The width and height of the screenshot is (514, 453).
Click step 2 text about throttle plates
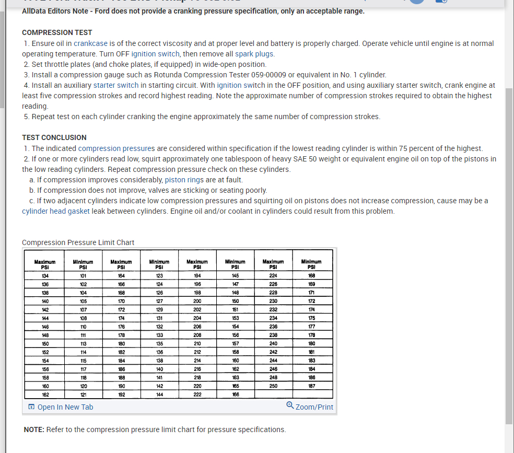[145, 65]
